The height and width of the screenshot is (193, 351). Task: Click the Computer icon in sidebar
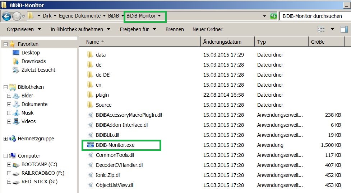13,155
